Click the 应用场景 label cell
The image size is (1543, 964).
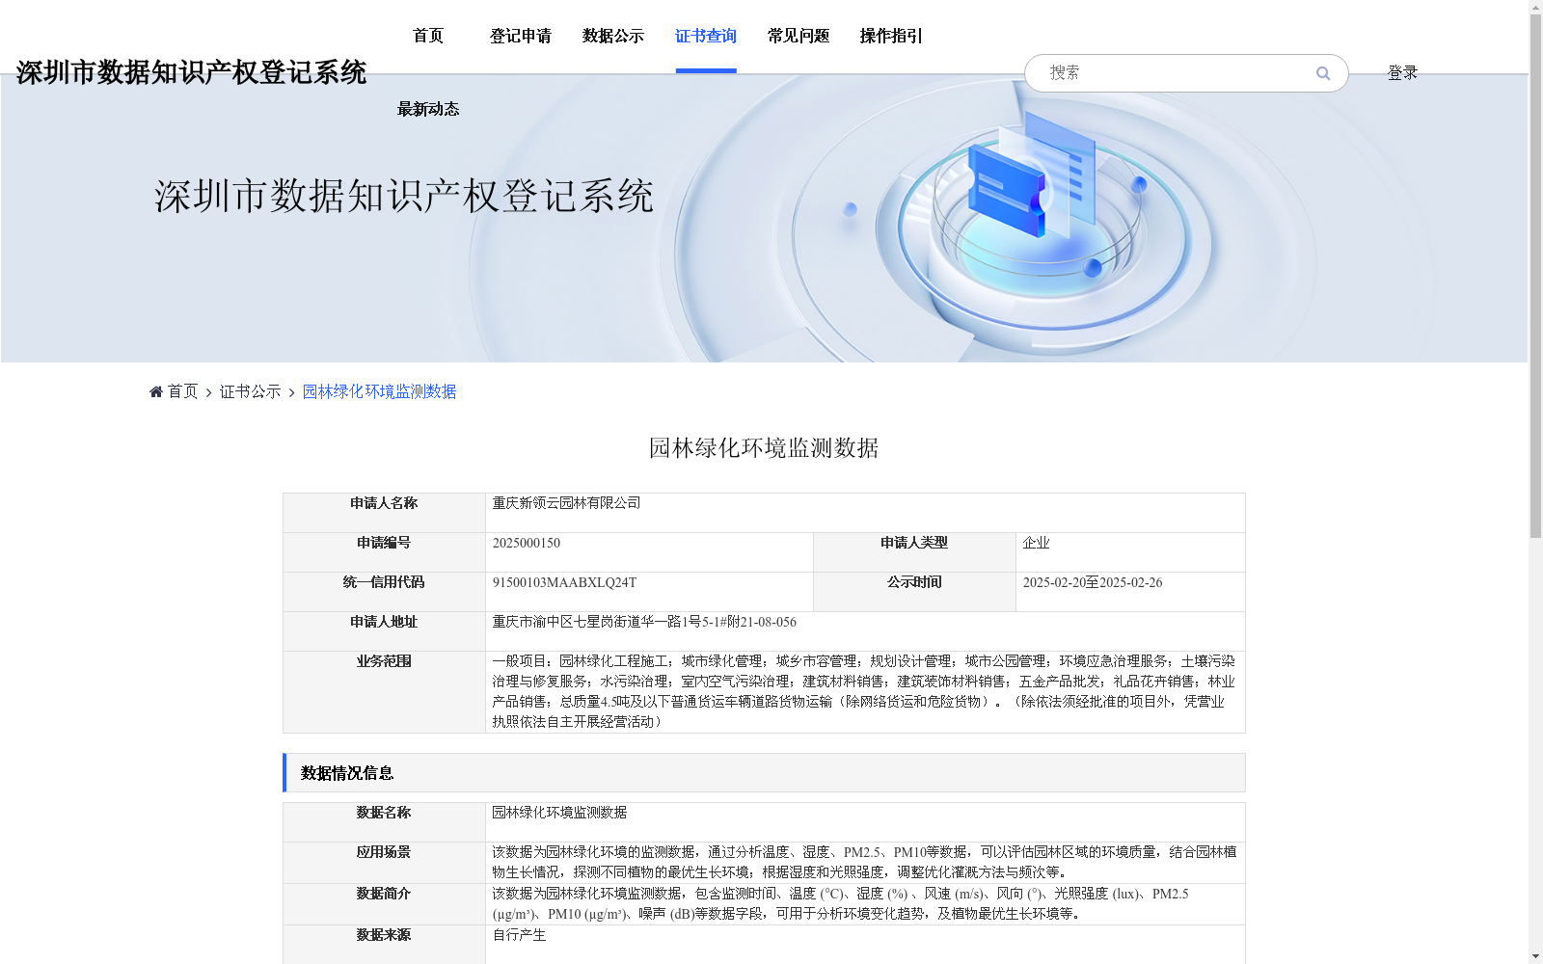coord(384,863)
